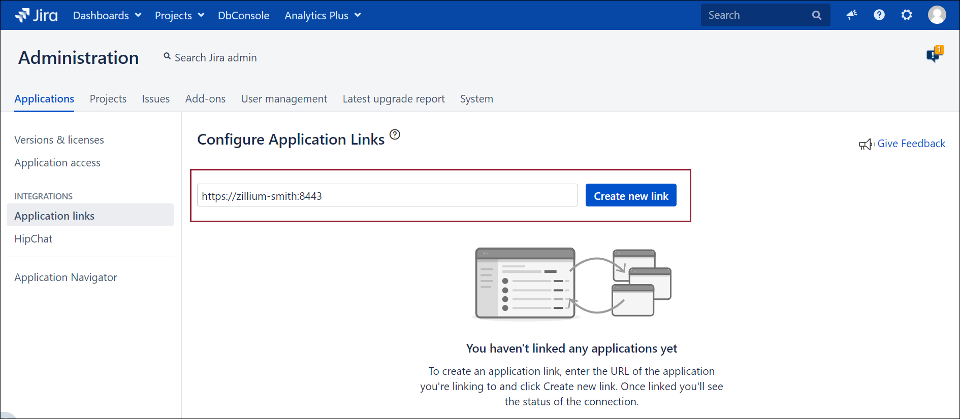Open the settings gear menu

point(907,15)
